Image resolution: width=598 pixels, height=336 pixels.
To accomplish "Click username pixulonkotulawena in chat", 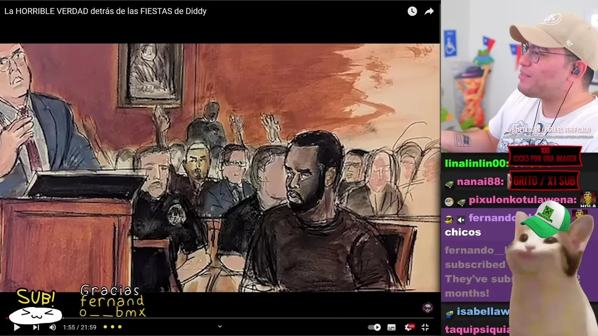I will [522, 200].
